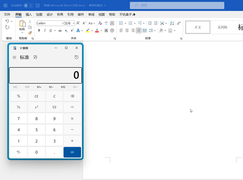The width and height of the screenshot is (243, 180).
Task: Click the Copy icon in clipboard group
Action: tap(30, 27)
